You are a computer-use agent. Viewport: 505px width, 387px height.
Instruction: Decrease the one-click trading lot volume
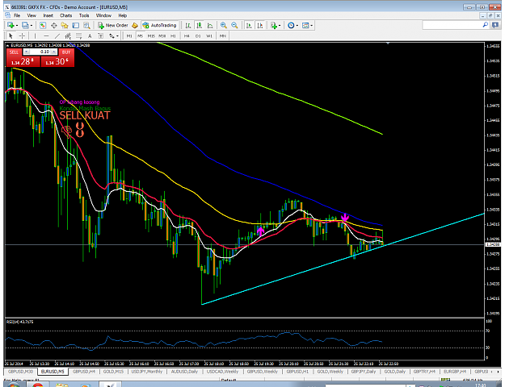coord(27,52)
